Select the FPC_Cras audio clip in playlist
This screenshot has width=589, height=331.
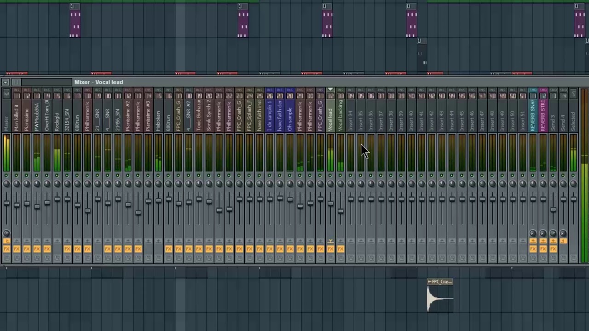pos(440,296)
